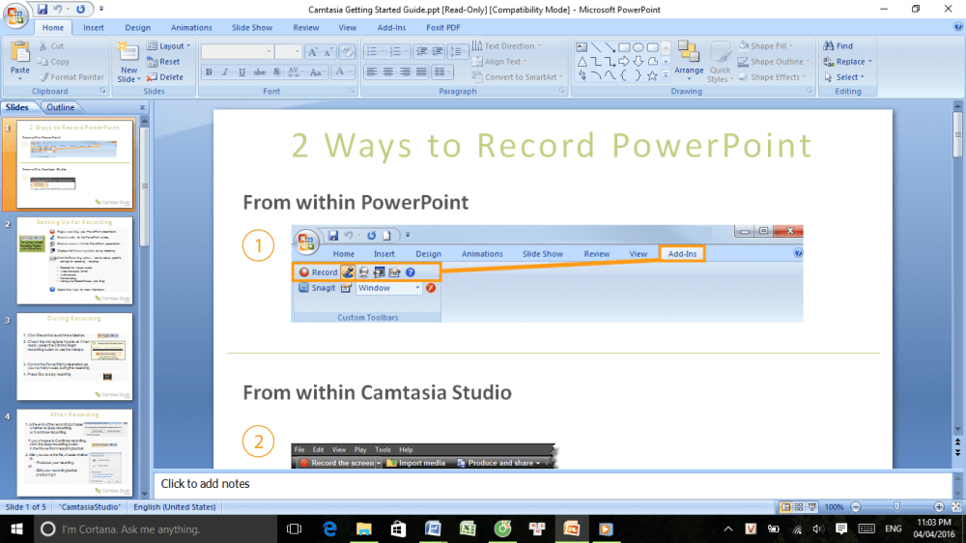The height and width of the screenshot is (543, 966).
Task: Switch to Slide Sorter view
Action: (799, 506)
